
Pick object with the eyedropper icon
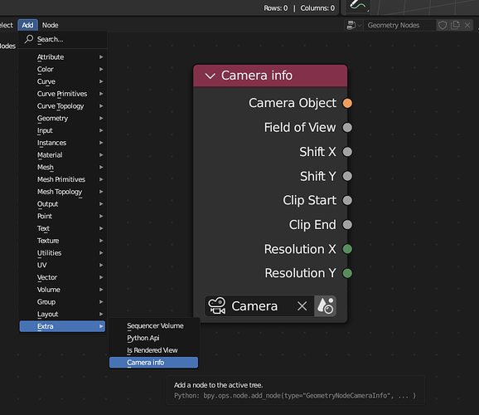coord(326,306)
